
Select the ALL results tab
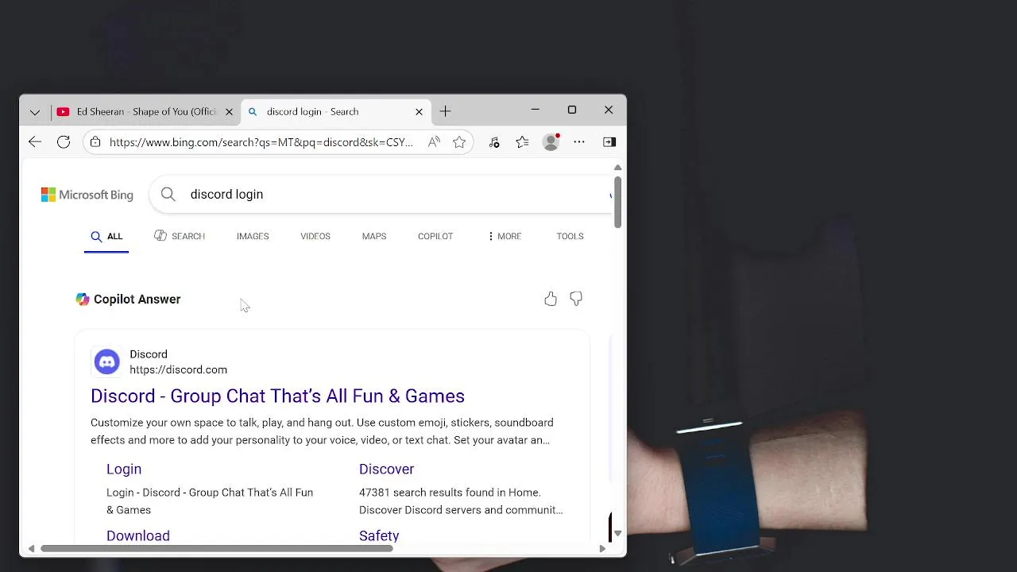coord(106,236)
